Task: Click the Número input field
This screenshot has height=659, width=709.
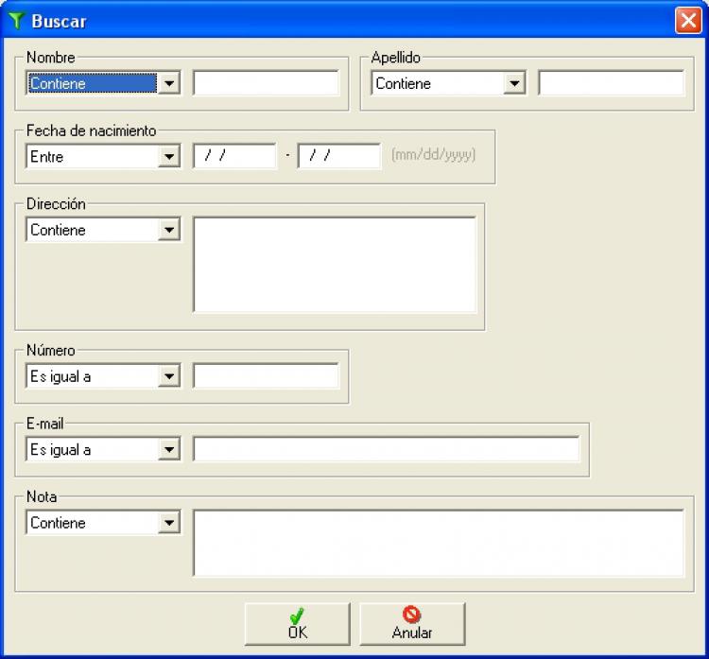Action: (x=266, y=376)
